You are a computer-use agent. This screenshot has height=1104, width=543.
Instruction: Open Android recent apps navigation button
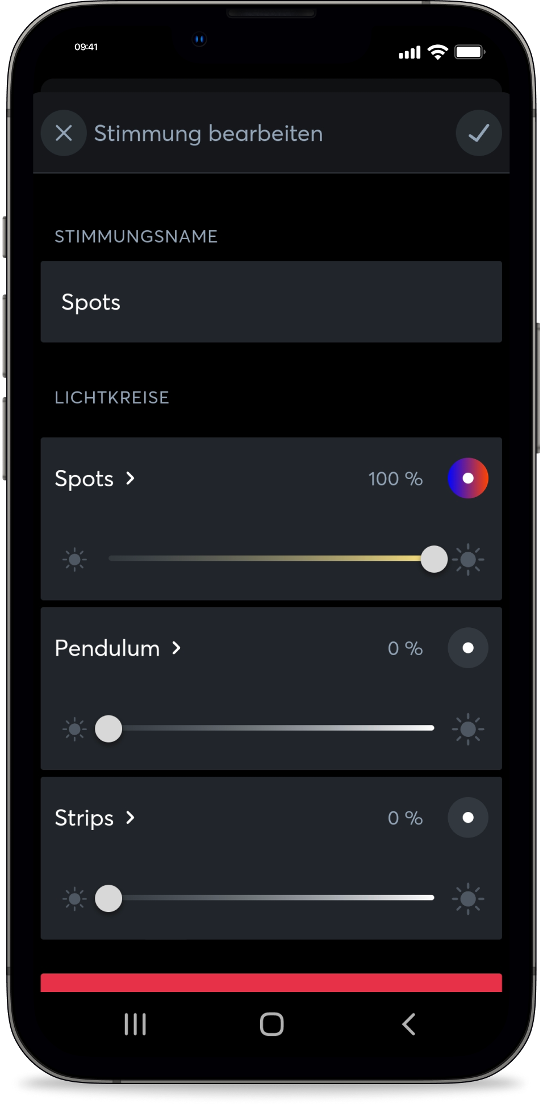click(x=135, y=1024)
